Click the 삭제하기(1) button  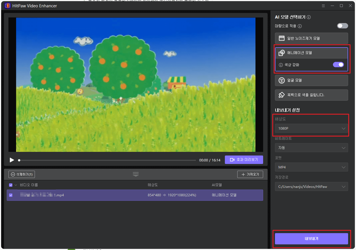pyautogui.click(x=22, y=174)
